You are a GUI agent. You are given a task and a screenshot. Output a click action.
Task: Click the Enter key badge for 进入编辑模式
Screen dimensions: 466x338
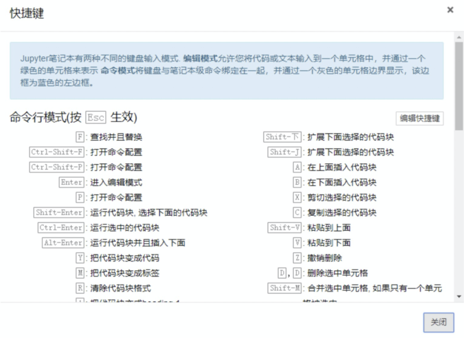tap(72, 183)
